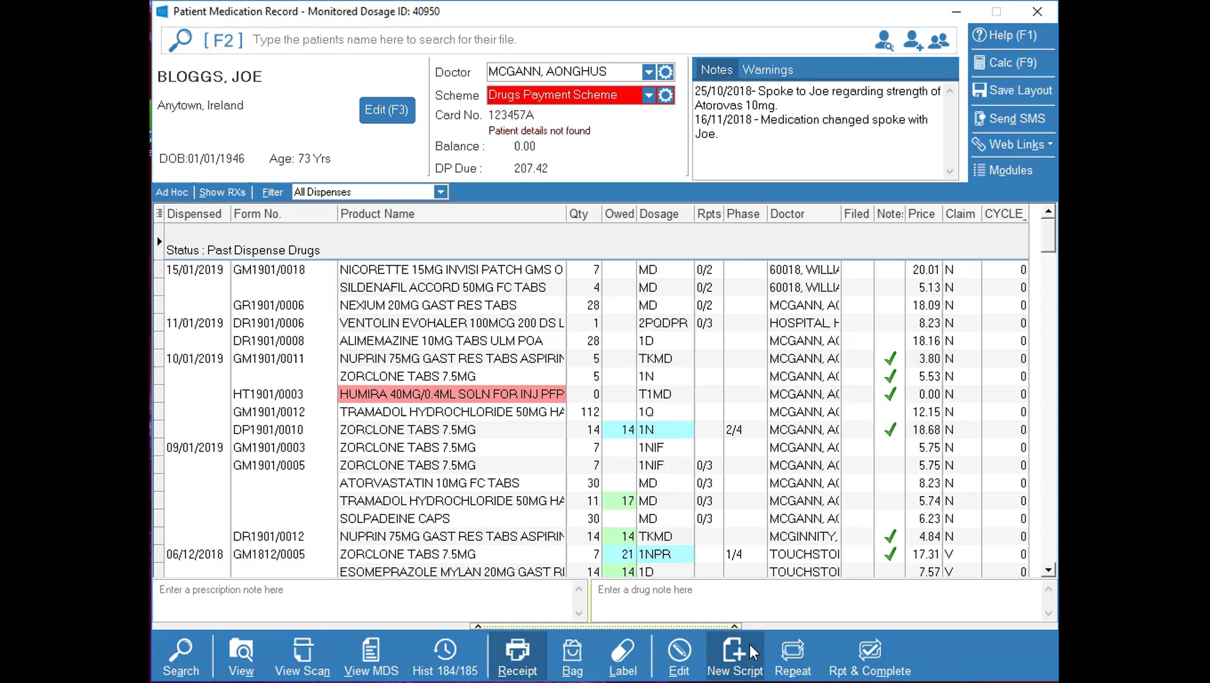Open Doctor settings gear icon
Image resolution: width=1210 pixels, height=683 pixels.
665,72
